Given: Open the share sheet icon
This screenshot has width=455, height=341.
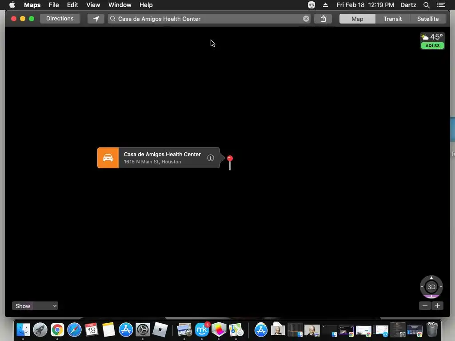Looking at the screenshot, I should click(323, 19).
